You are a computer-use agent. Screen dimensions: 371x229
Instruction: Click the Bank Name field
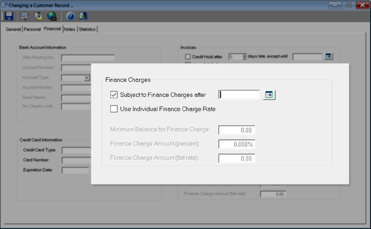tap(76, 97)
